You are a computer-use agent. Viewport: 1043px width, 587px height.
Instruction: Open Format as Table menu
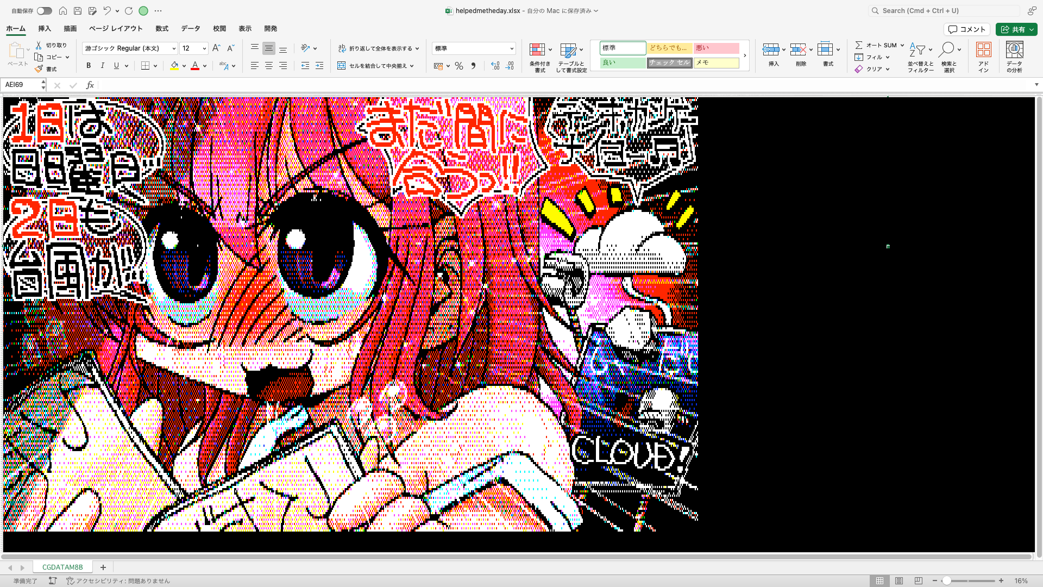(x=571, y=58)
